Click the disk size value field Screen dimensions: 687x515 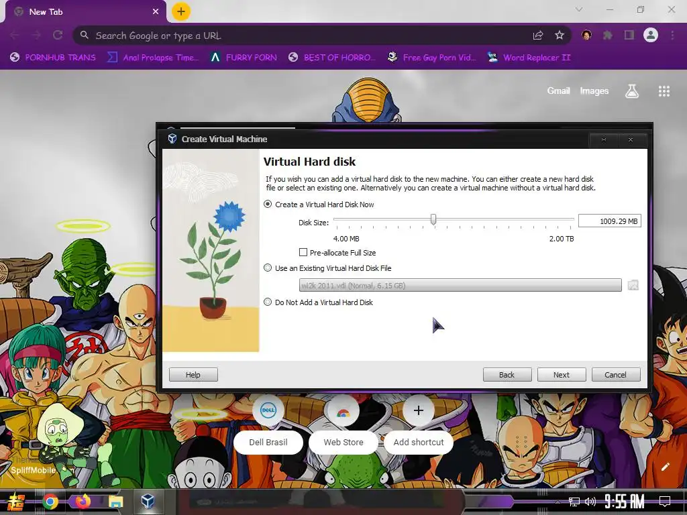[x=609, y=221]
